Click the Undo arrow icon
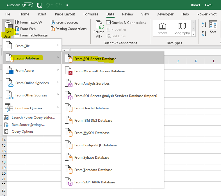Image resolution: width=221 pixels, height=196 pixels. (48, 5)
